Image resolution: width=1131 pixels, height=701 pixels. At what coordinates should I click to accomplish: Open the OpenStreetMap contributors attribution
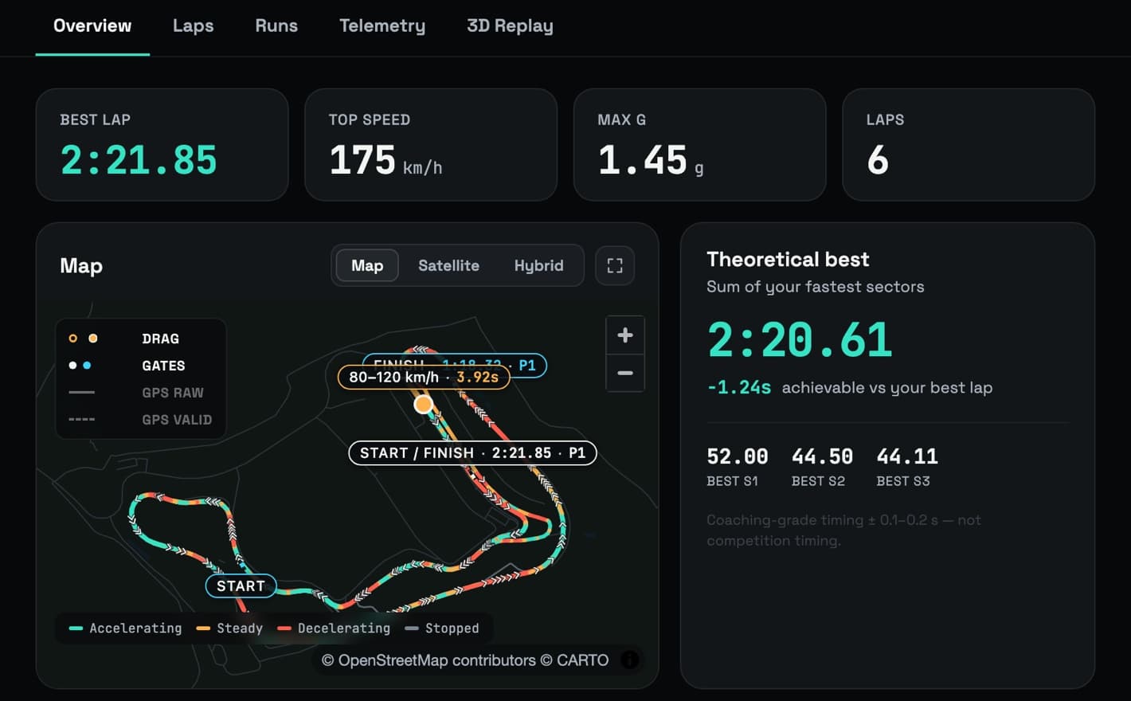click(429, 660)
